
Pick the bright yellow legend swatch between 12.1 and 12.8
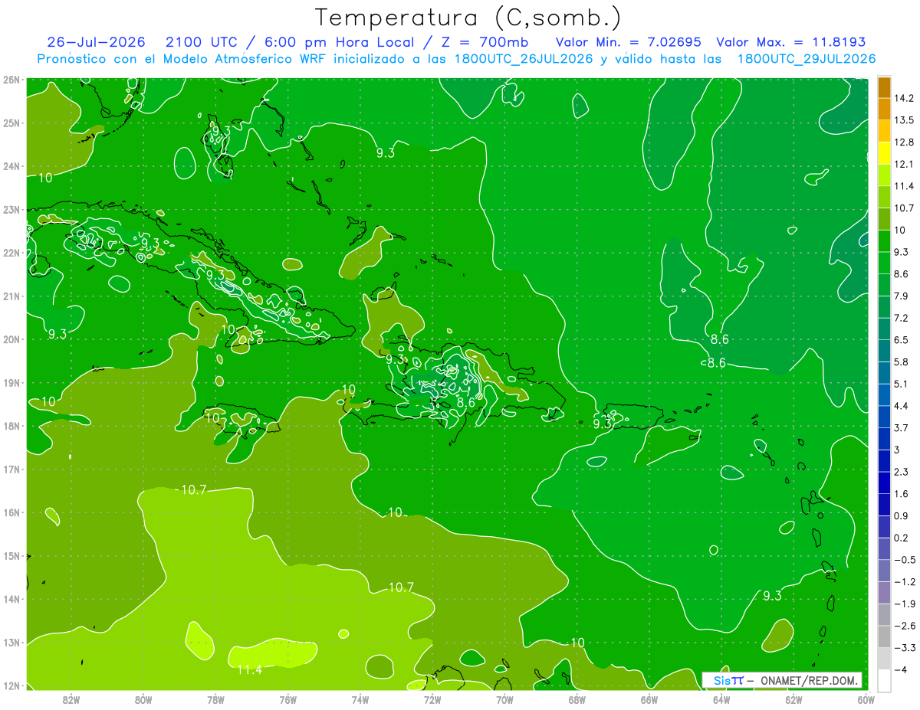tap(884, 153)
